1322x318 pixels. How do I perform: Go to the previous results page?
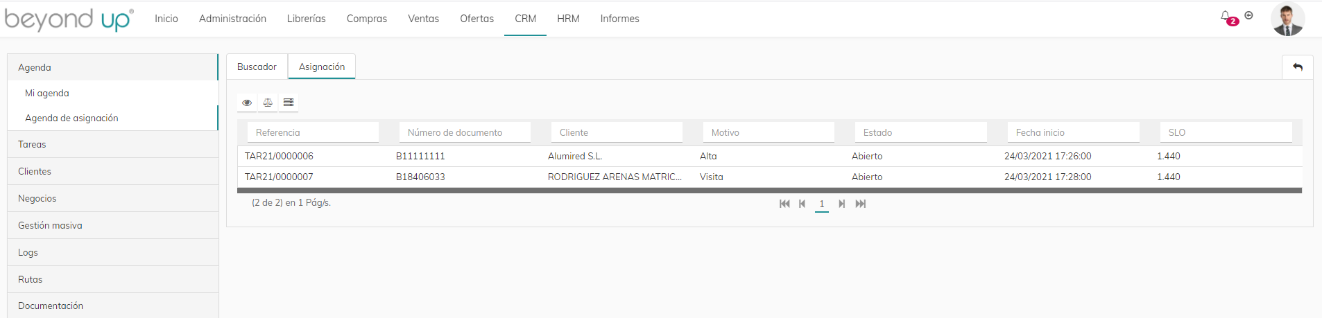click(x=802, y=204)
